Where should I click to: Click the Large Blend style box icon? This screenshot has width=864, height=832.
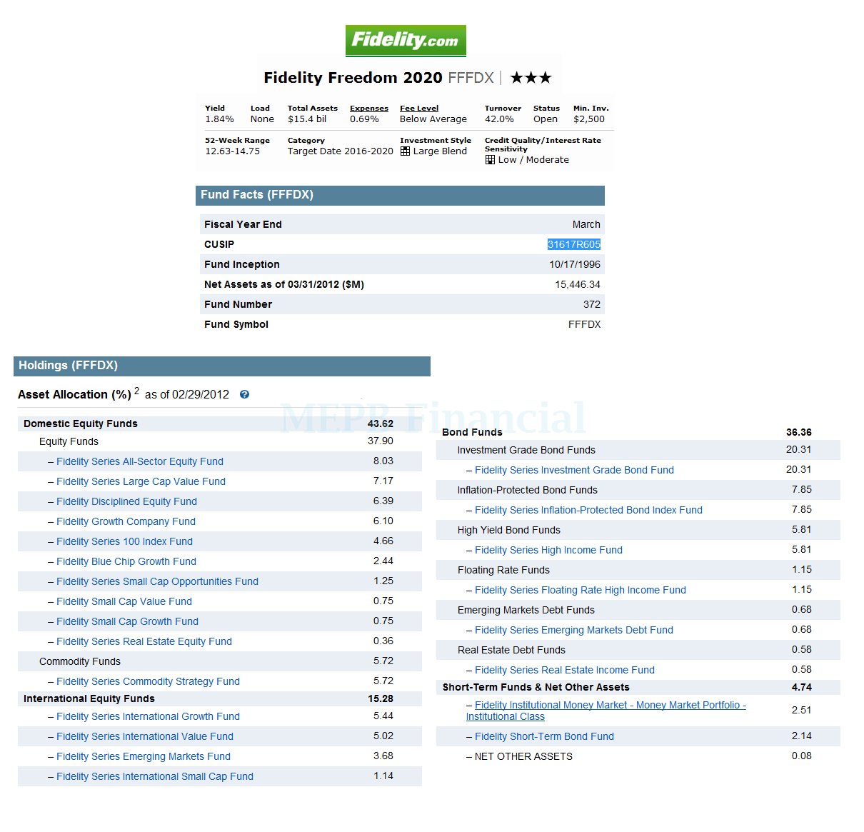405,151
